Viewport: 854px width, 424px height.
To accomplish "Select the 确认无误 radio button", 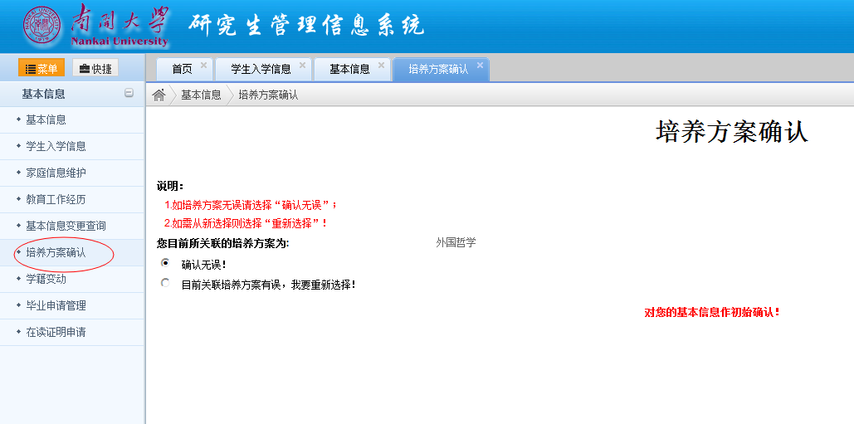I will (x=165, y=263).
